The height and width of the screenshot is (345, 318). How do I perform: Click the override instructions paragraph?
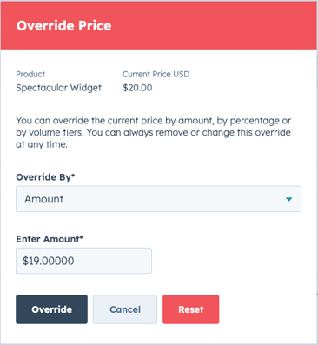pyautogui.click(x=154, y=132)
